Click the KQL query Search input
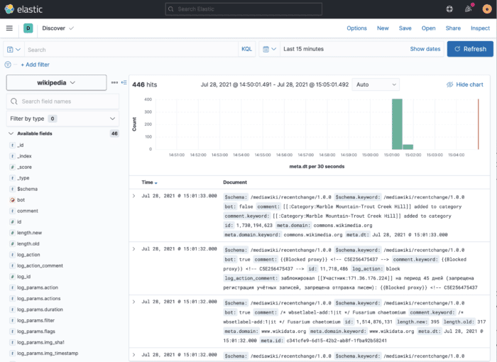 [x=131, y=50]
